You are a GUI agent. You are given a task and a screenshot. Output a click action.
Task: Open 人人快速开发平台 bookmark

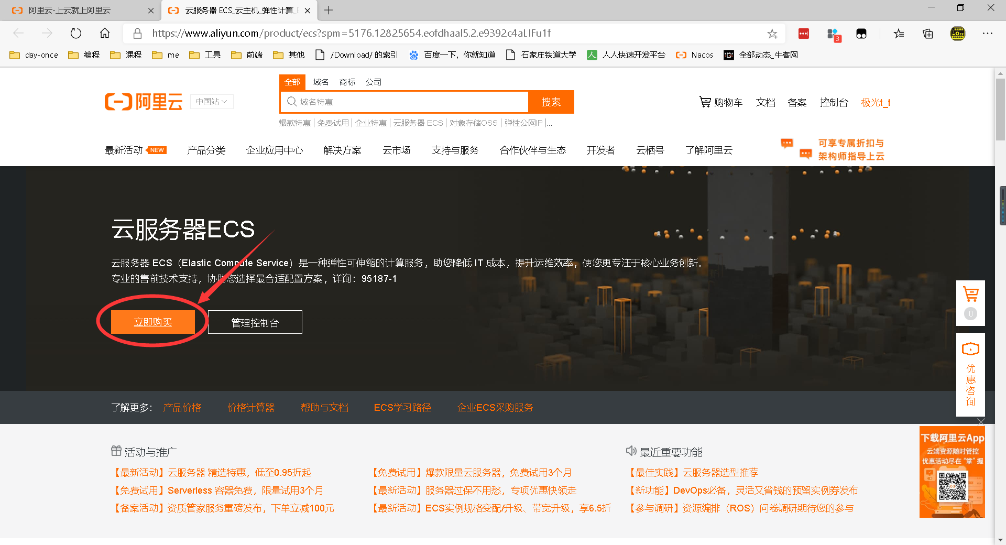[626, 55]
